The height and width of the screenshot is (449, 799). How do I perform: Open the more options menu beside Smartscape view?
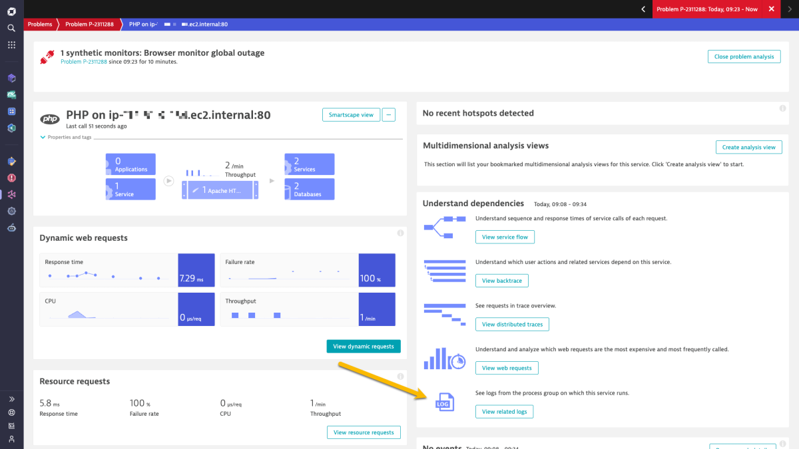[389, 114]
